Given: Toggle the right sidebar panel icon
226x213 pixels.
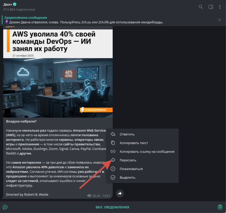Looking at the screenshot, I should click(x=211, y=7).
